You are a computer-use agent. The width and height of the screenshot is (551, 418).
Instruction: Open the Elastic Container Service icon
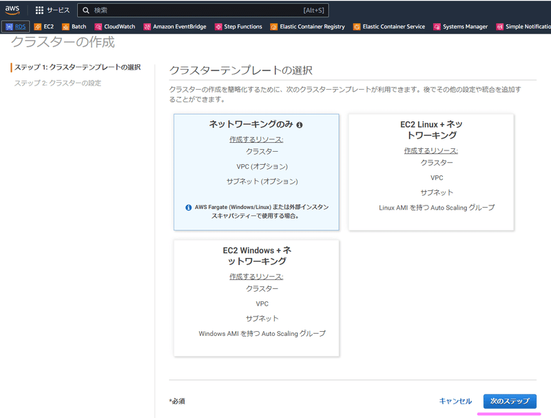357,27
